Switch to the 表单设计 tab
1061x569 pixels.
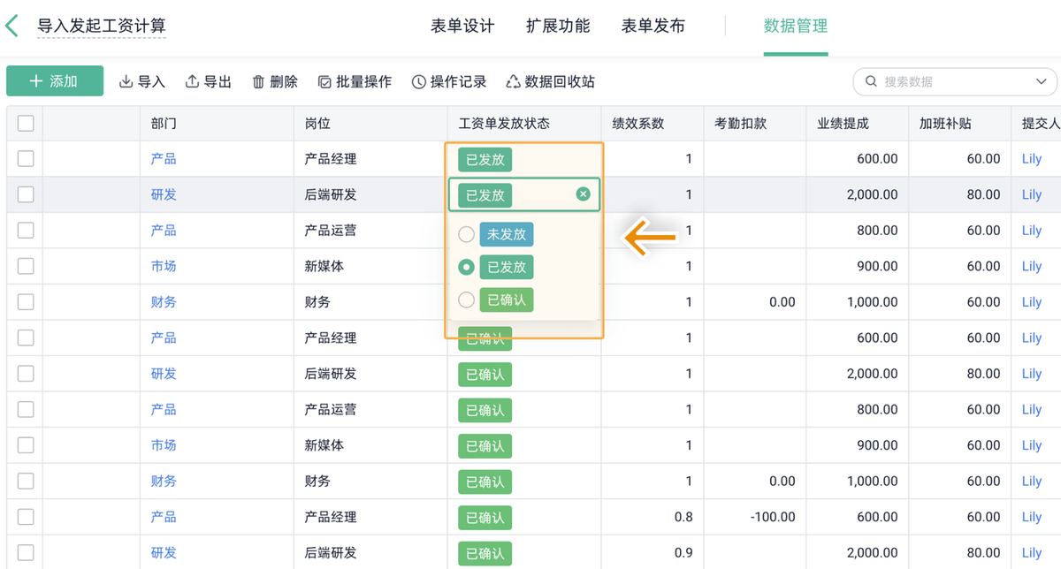click(x=462, y=27)
